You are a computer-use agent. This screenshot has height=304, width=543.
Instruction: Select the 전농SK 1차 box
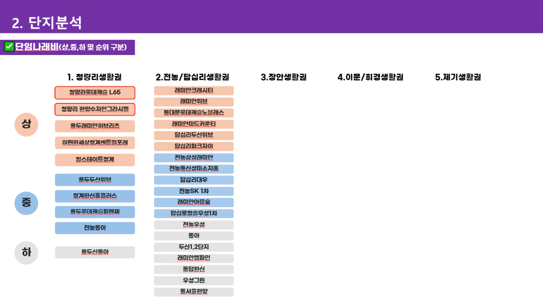(194, 191)
